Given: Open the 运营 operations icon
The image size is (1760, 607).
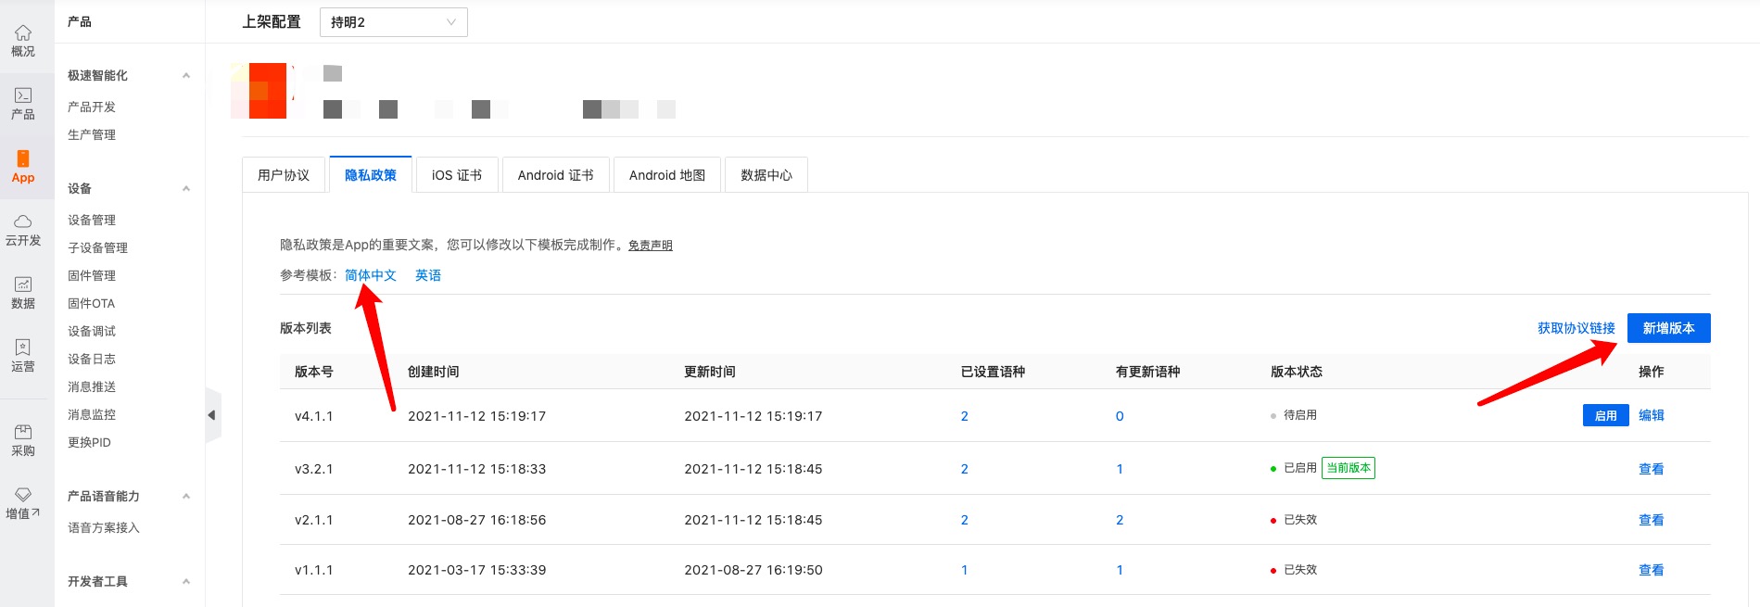Looking at the screenshot, I should point(23,348).
